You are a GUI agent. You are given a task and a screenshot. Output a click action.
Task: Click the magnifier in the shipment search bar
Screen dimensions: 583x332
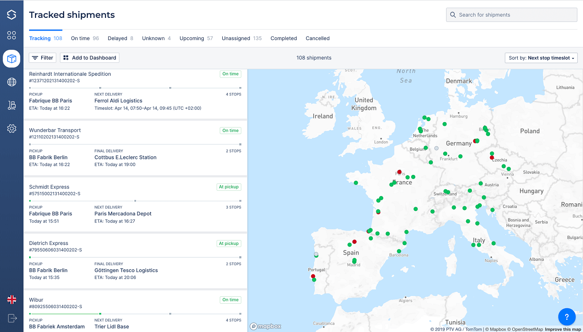point(453,15)
